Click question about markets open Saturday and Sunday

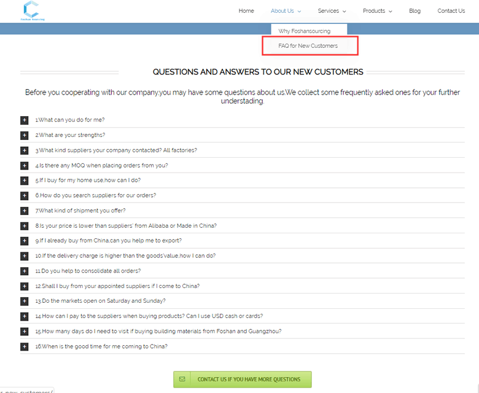pyautogui.click(x=101, y=301)
